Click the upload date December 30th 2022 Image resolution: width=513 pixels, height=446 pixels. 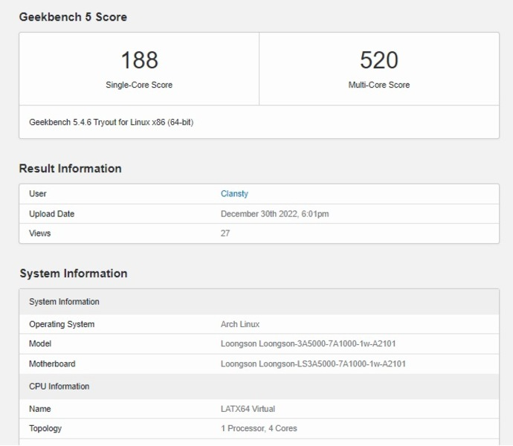click(x=274, y=214)
